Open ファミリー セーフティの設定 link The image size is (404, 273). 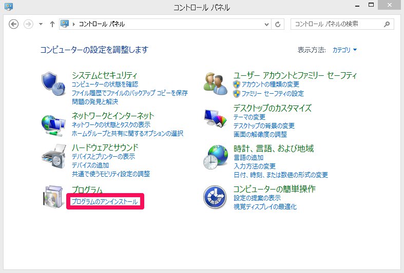pos(273,94)
